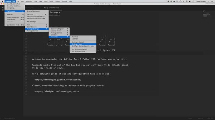Open the Tools menu
The width and height of the screenshot is (215, 120).
click(x=51, y=1)
